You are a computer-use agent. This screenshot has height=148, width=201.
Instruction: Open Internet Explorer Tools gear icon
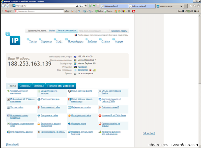(198, 6)
